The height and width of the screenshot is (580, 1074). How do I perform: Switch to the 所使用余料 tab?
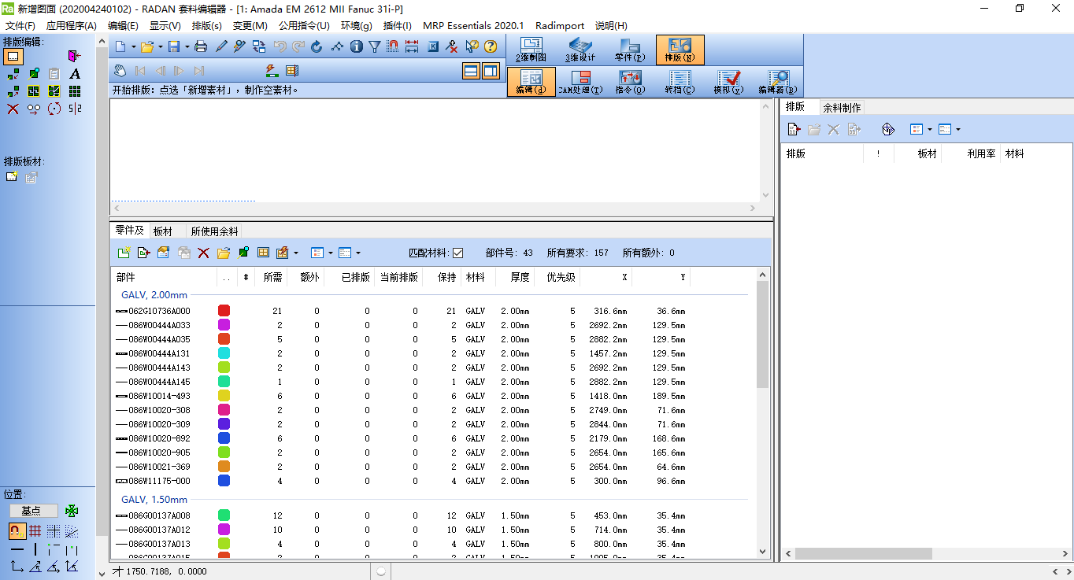click(214, 231)
